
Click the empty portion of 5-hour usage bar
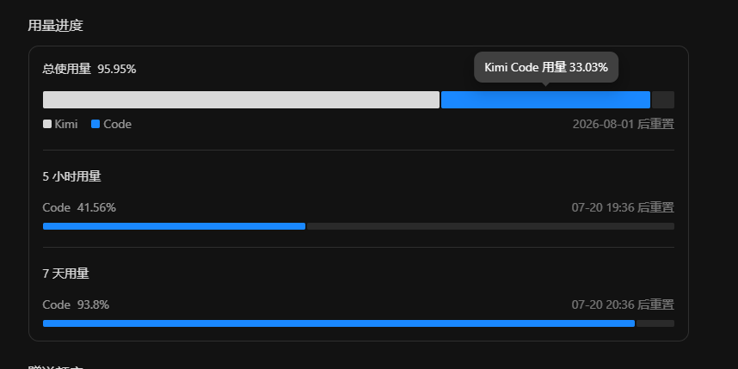point(490,226)
